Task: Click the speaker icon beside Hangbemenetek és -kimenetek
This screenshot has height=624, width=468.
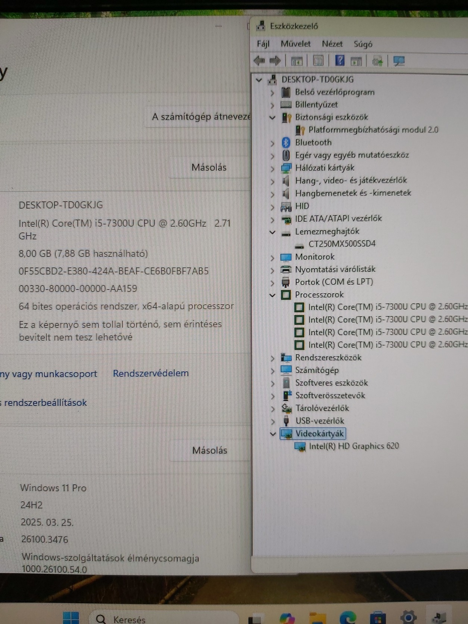Action: [286, 193]
